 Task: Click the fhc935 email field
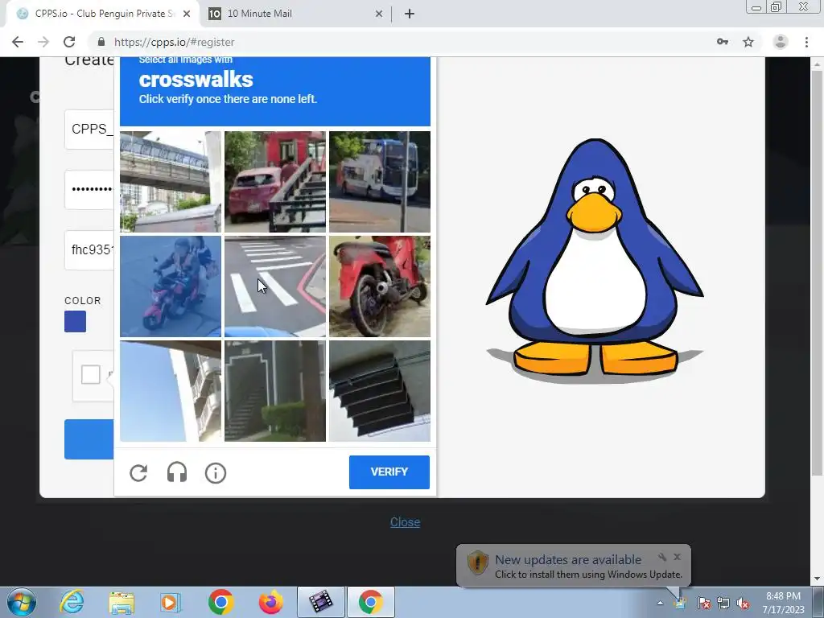point(89,250)
